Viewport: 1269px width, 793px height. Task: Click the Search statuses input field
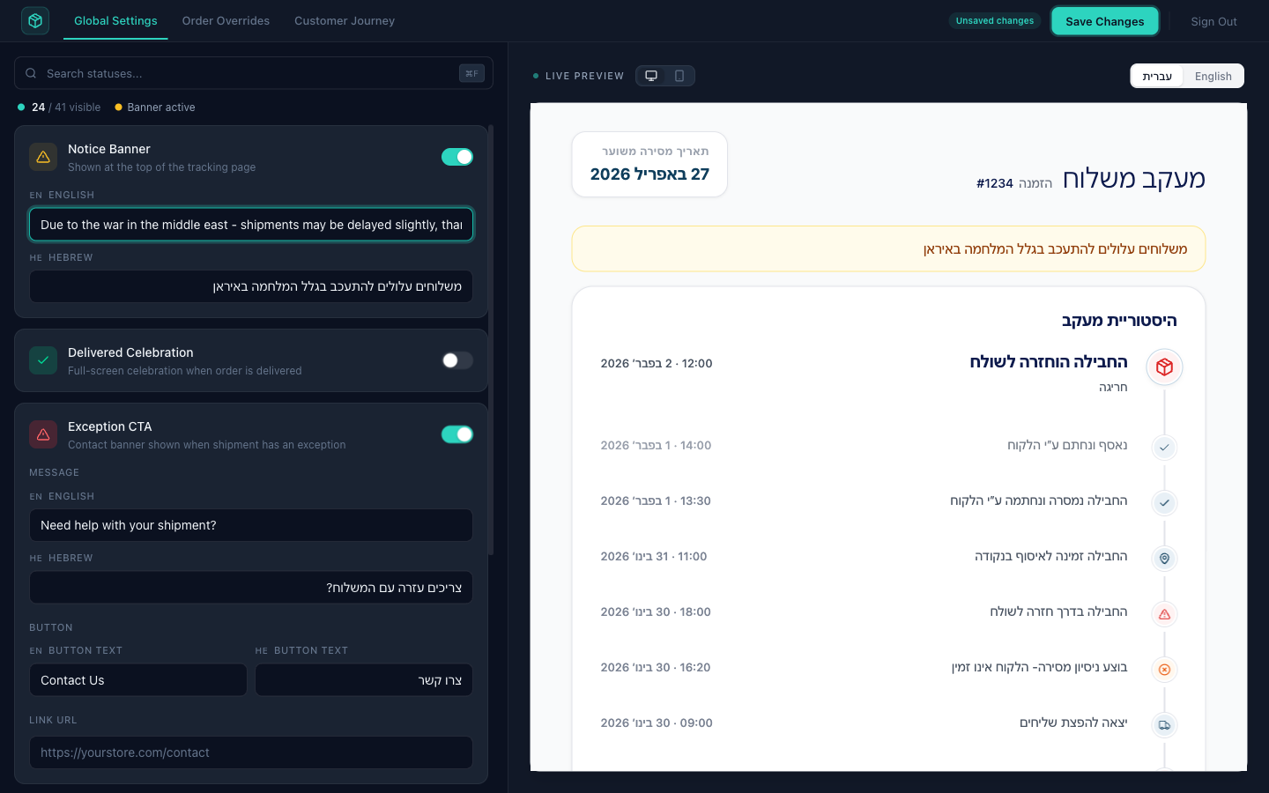click(251, 73)
